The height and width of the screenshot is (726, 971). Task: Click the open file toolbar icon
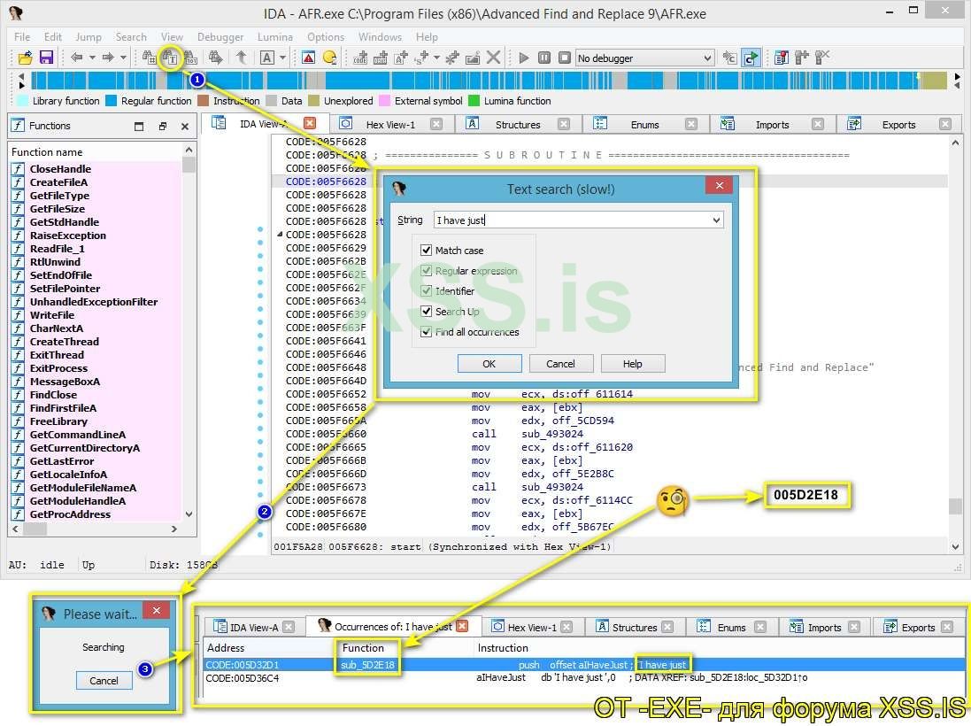pyautogui.click(x=25, y=58)
